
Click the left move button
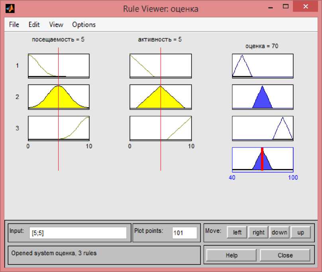[237, 232]
